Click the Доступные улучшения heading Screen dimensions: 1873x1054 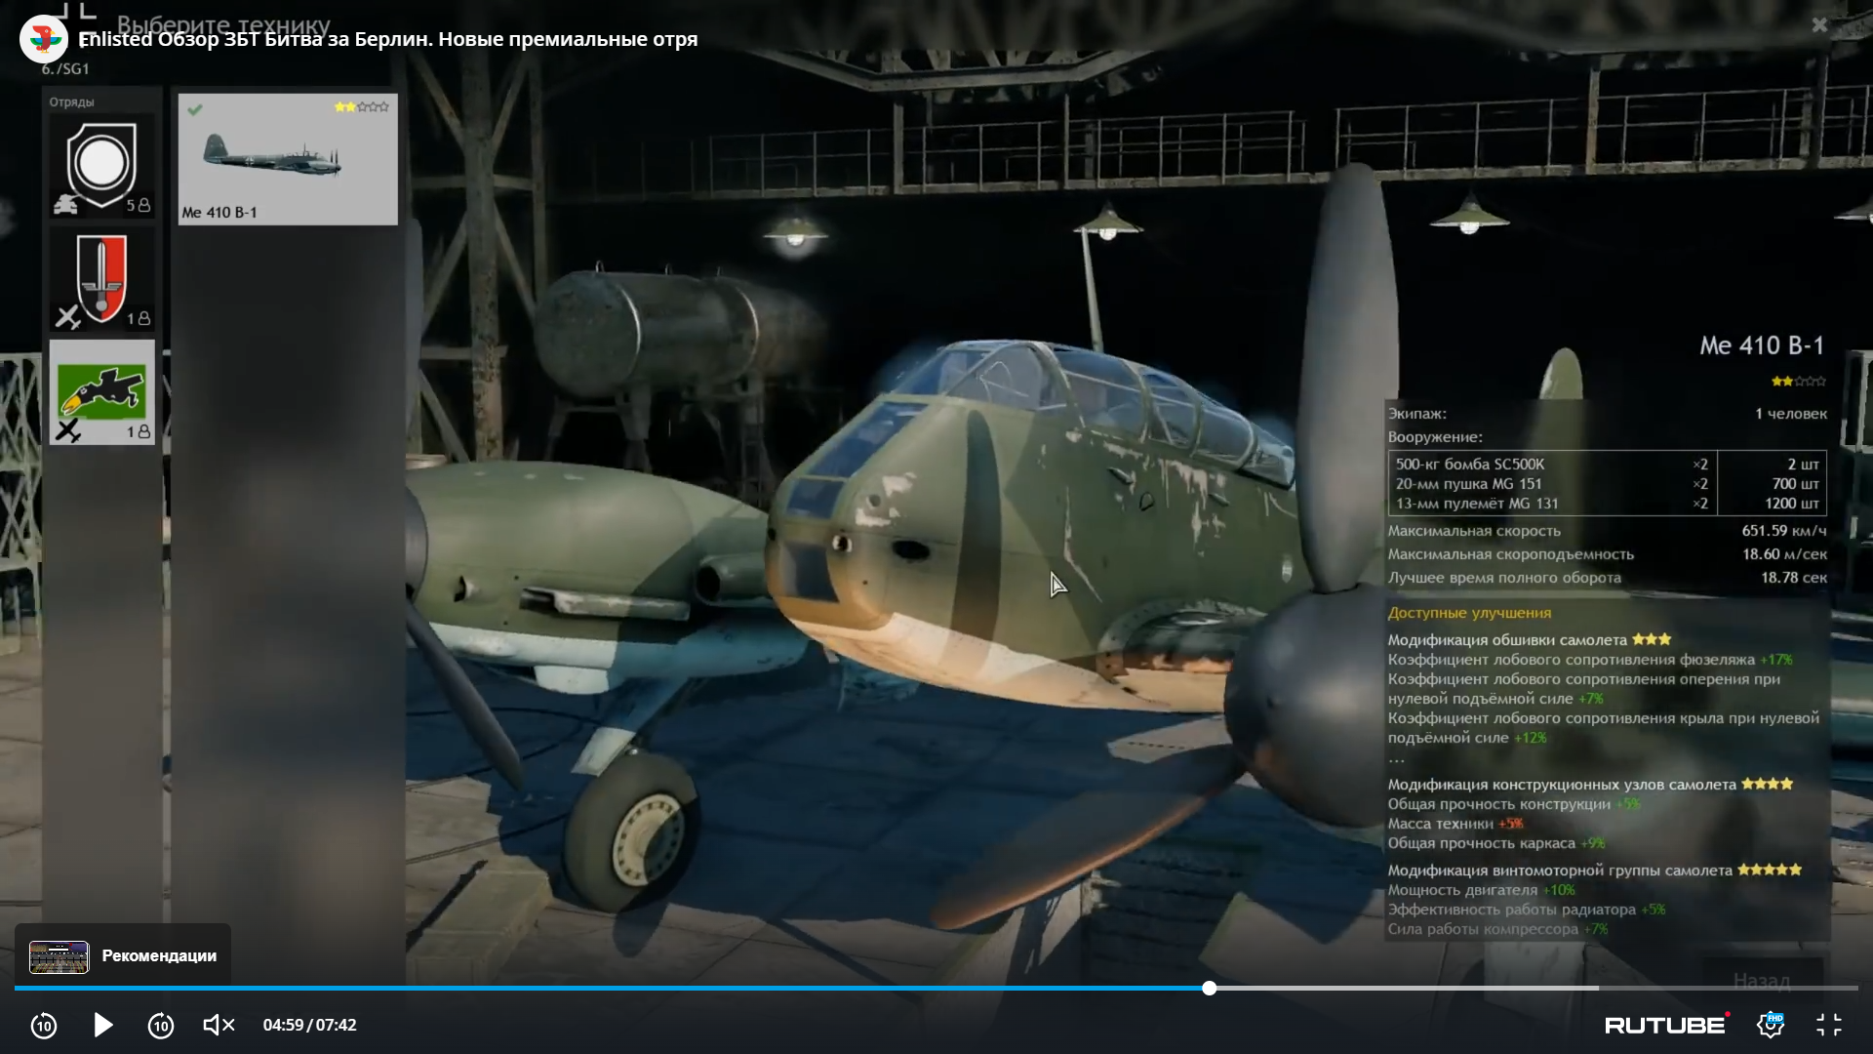tap(1469, 613)
